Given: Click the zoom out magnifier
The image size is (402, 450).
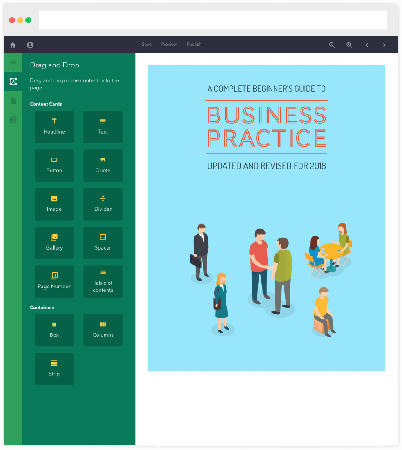Looking at the screenshot, I should (332, 45).
